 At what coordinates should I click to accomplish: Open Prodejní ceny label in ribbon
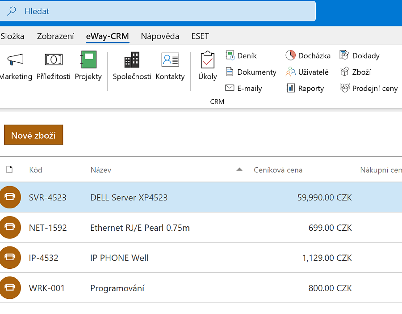pyautogui.click(x=375, y=89)
